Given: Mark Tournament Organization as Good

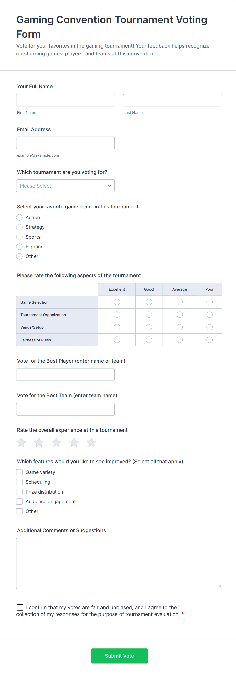Looking at the screenshot, I should tap(149, 315).
